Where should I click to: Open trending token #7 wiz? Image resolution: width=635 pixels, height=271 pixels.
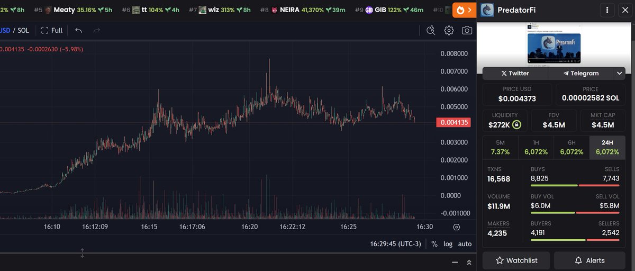(x=220, y=10)
